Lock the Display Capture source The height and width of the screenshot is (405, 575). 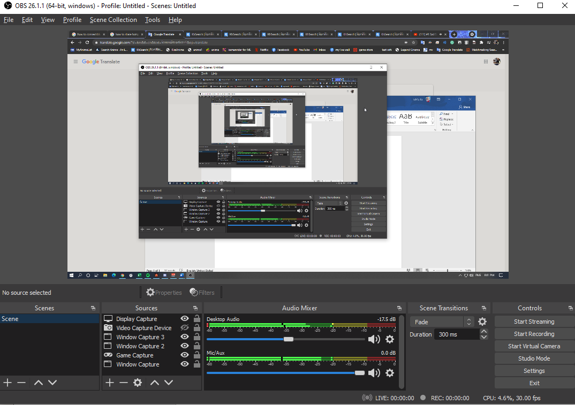tap(197, 318)
